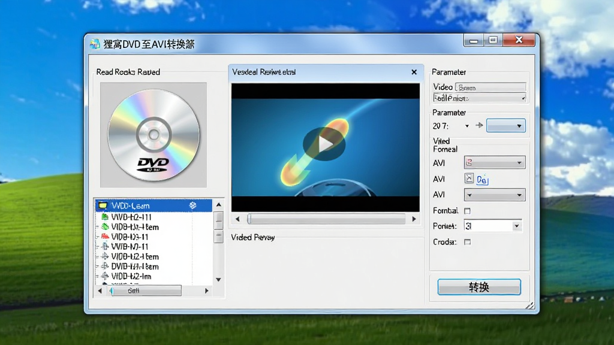
Task: Click the red icon beside VIDB-t03-11
Action: (x=105, y=236)
